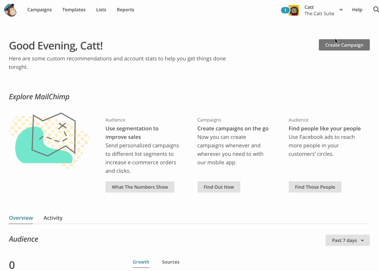This screenshot has height=271, width=379.
Task: Open the search magnifier icon
Action: (376, 10)
